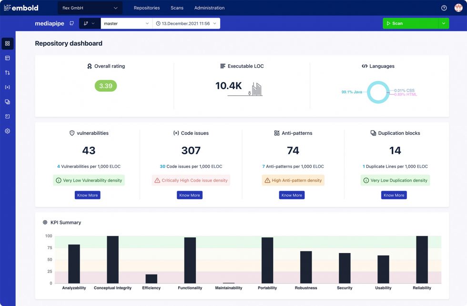Viewport: 467px width, 306px height.
Task: Click the exit review sidebar icon
Action: click(7, 116)
